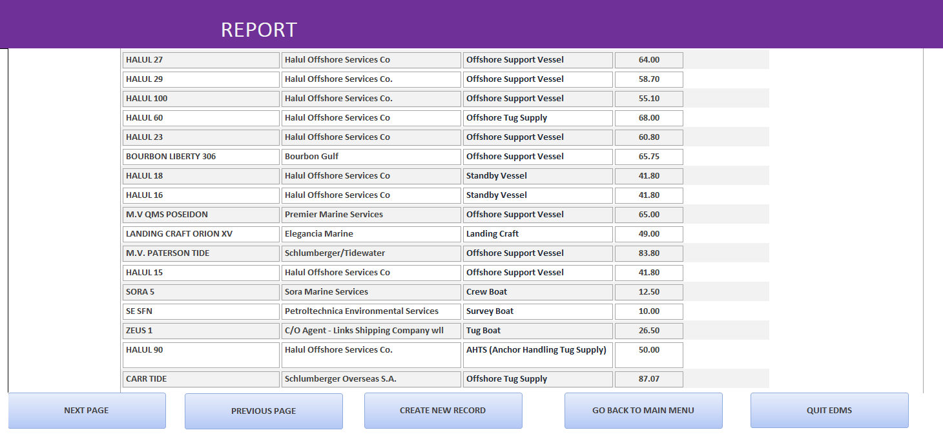This screenshot has width=943, height=439.
Task: Select the ZEUS 1 name field
Action: point(201,331)
